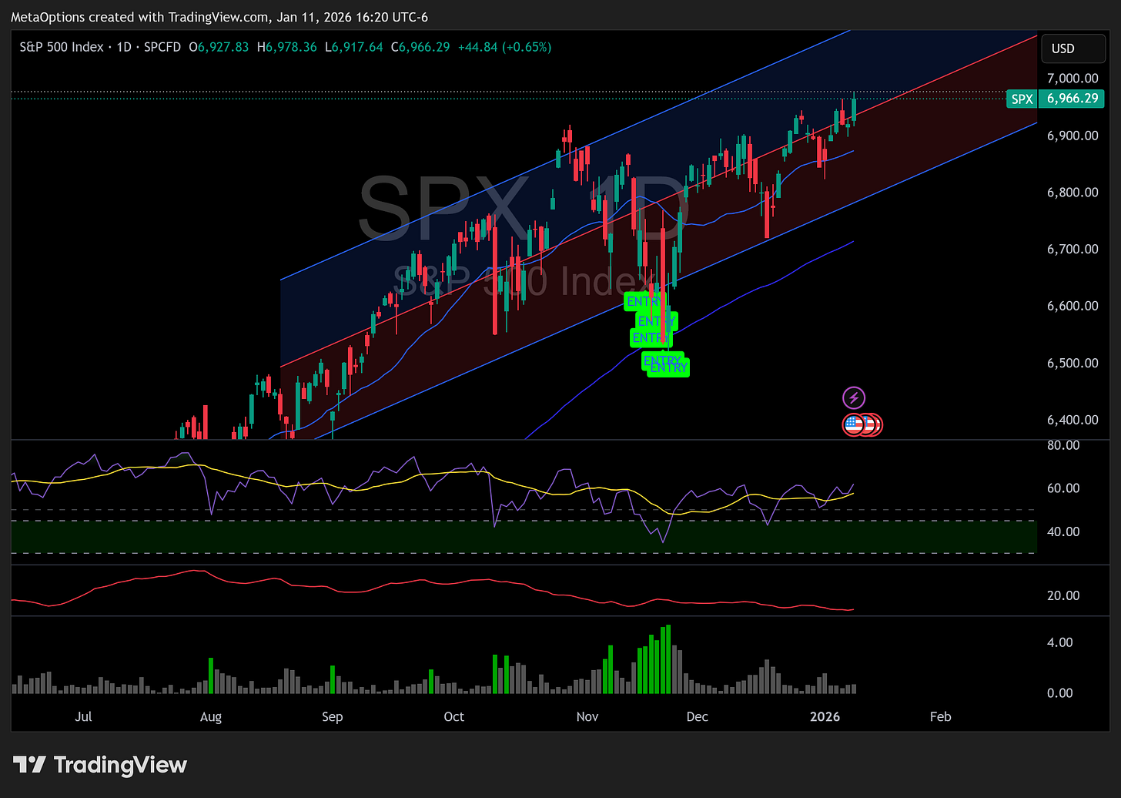Click the 7,000.00 level on the price scale
Image resolution: width=1121 pixels, height=798 pixels.
[x=1072, y=78]
